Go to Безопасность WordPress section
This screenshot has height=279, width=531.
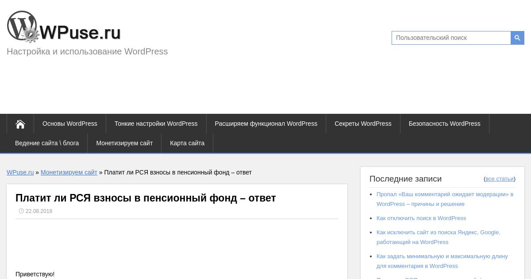coord(444,124)
